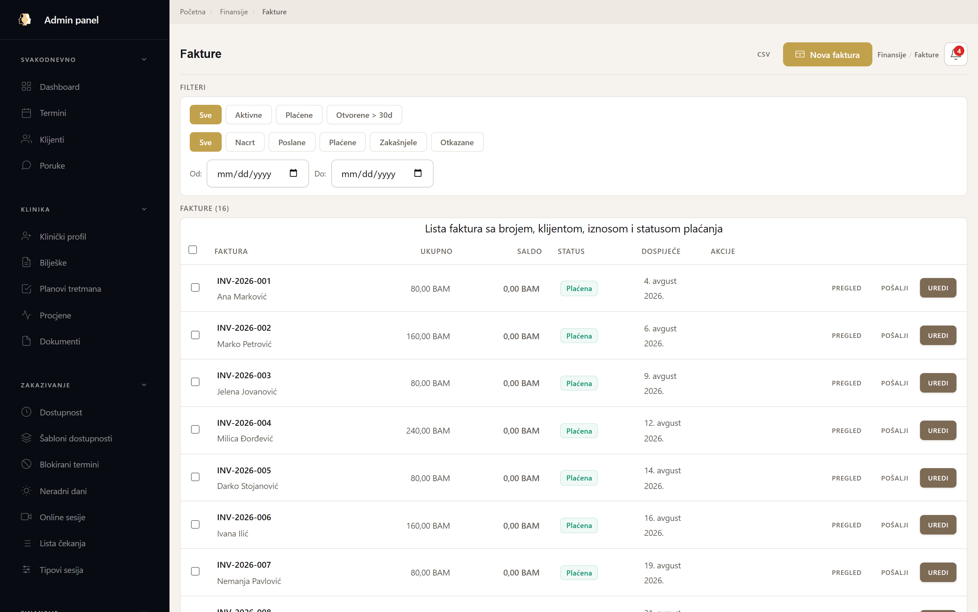Select the Lista čekanja list icon

coord(27,543)
